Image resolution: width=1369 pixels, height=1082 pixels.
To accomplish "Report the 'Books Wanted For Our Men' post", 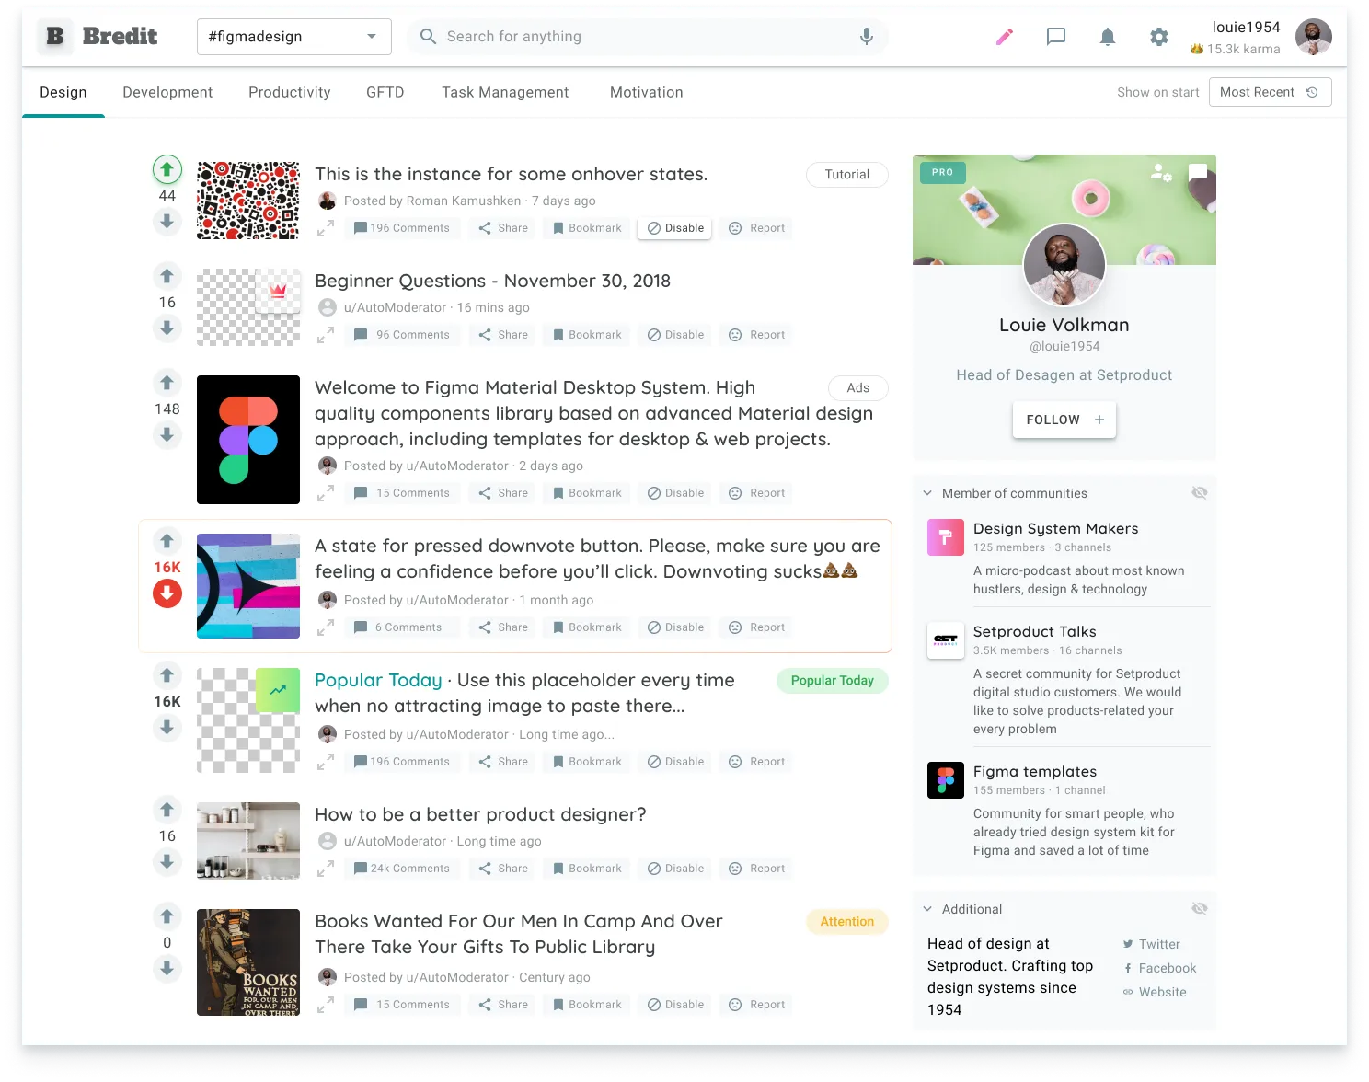I will click(755, 1004).
